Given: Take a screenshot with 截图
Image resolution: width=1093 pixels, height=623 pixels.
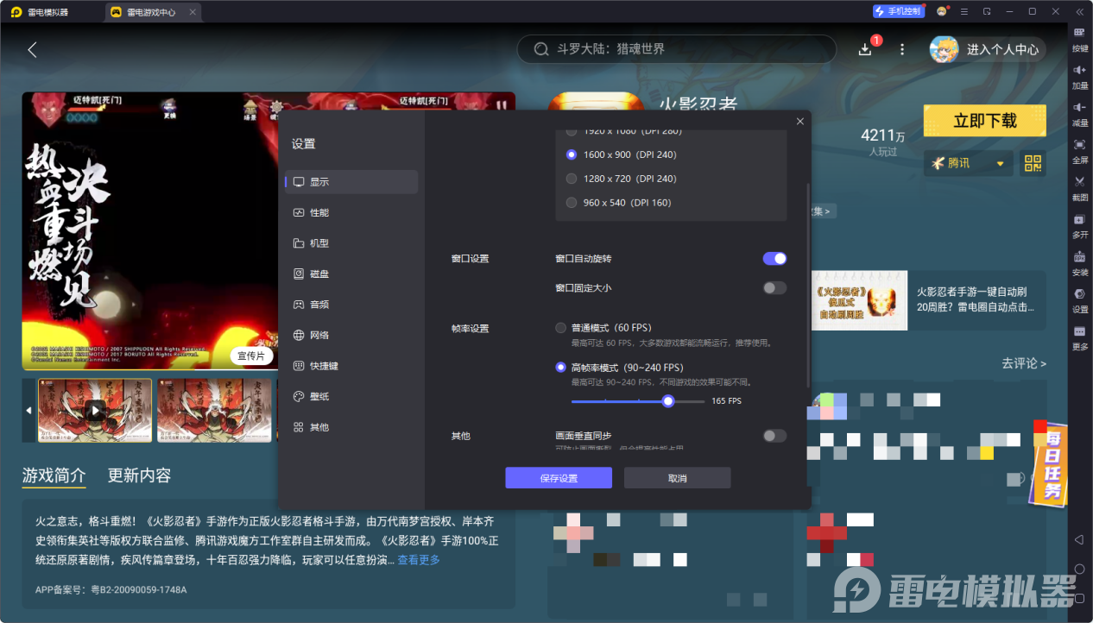Looking at the screenshot, I should [x=1079, y=186].
